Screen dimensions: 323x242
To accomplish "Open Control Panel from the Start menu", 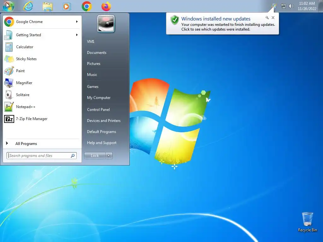I will point(98,110).
